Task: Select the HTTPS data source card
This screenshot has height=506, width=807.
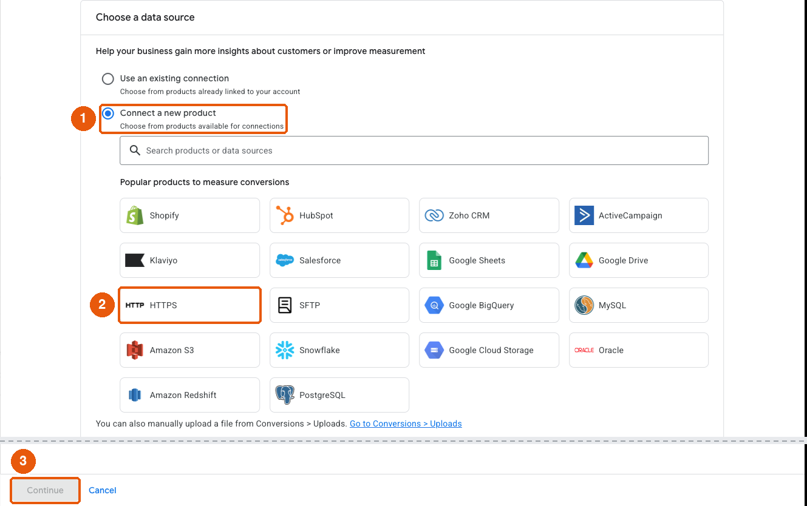Action: tap(190, 305)
